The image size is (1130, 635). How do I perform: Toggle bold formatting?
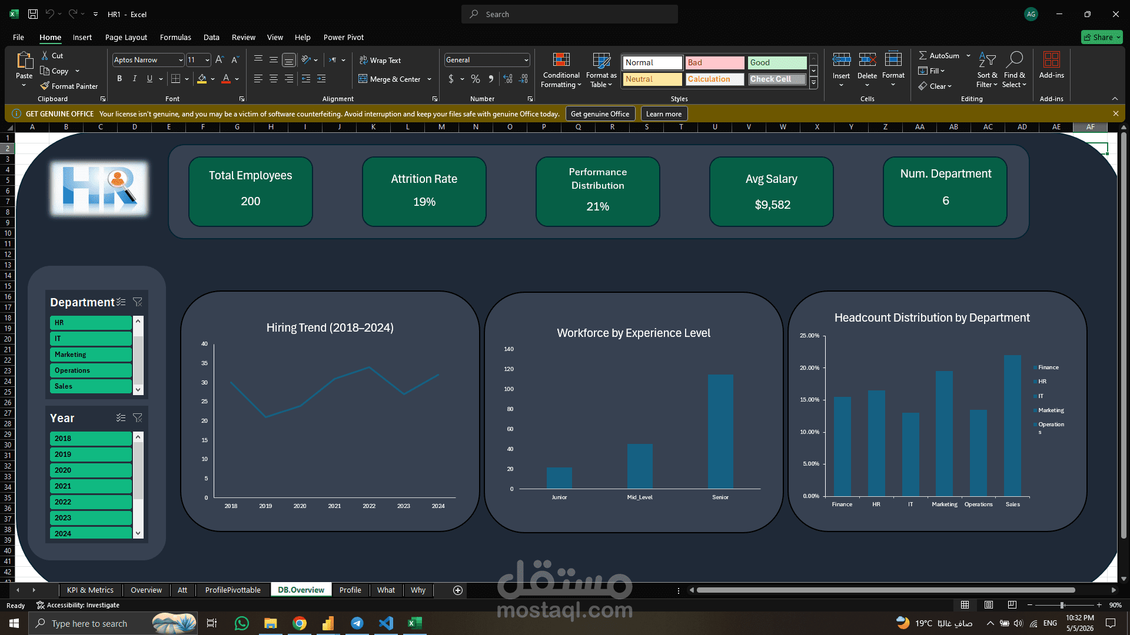point(119,79)
